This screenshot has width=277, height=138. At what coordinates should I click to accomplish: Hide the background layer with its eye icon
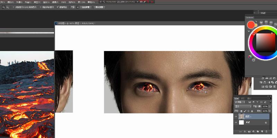coord(236,122)
